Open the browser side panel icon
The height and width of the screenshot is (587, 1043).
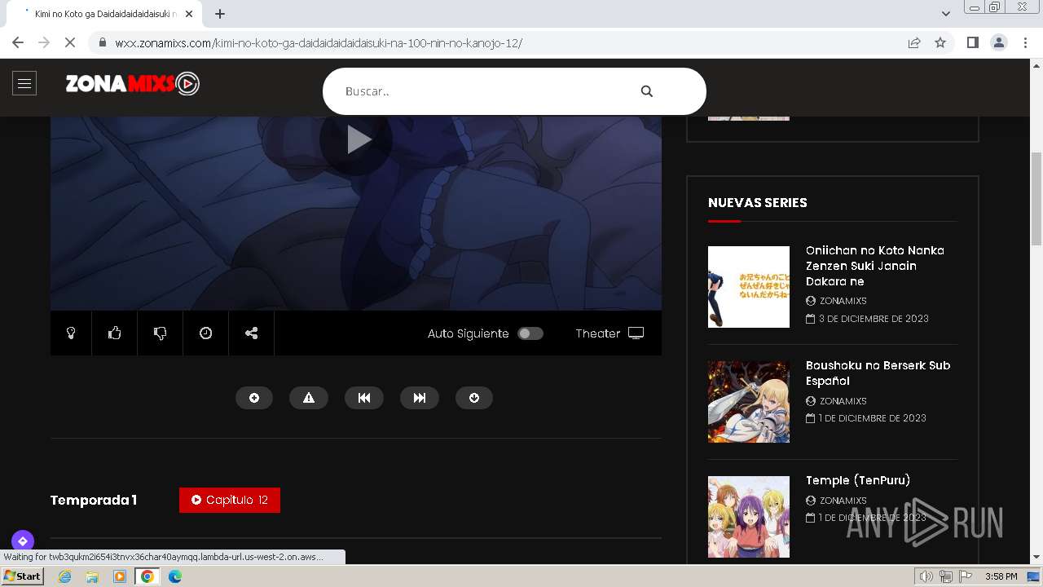972,42
